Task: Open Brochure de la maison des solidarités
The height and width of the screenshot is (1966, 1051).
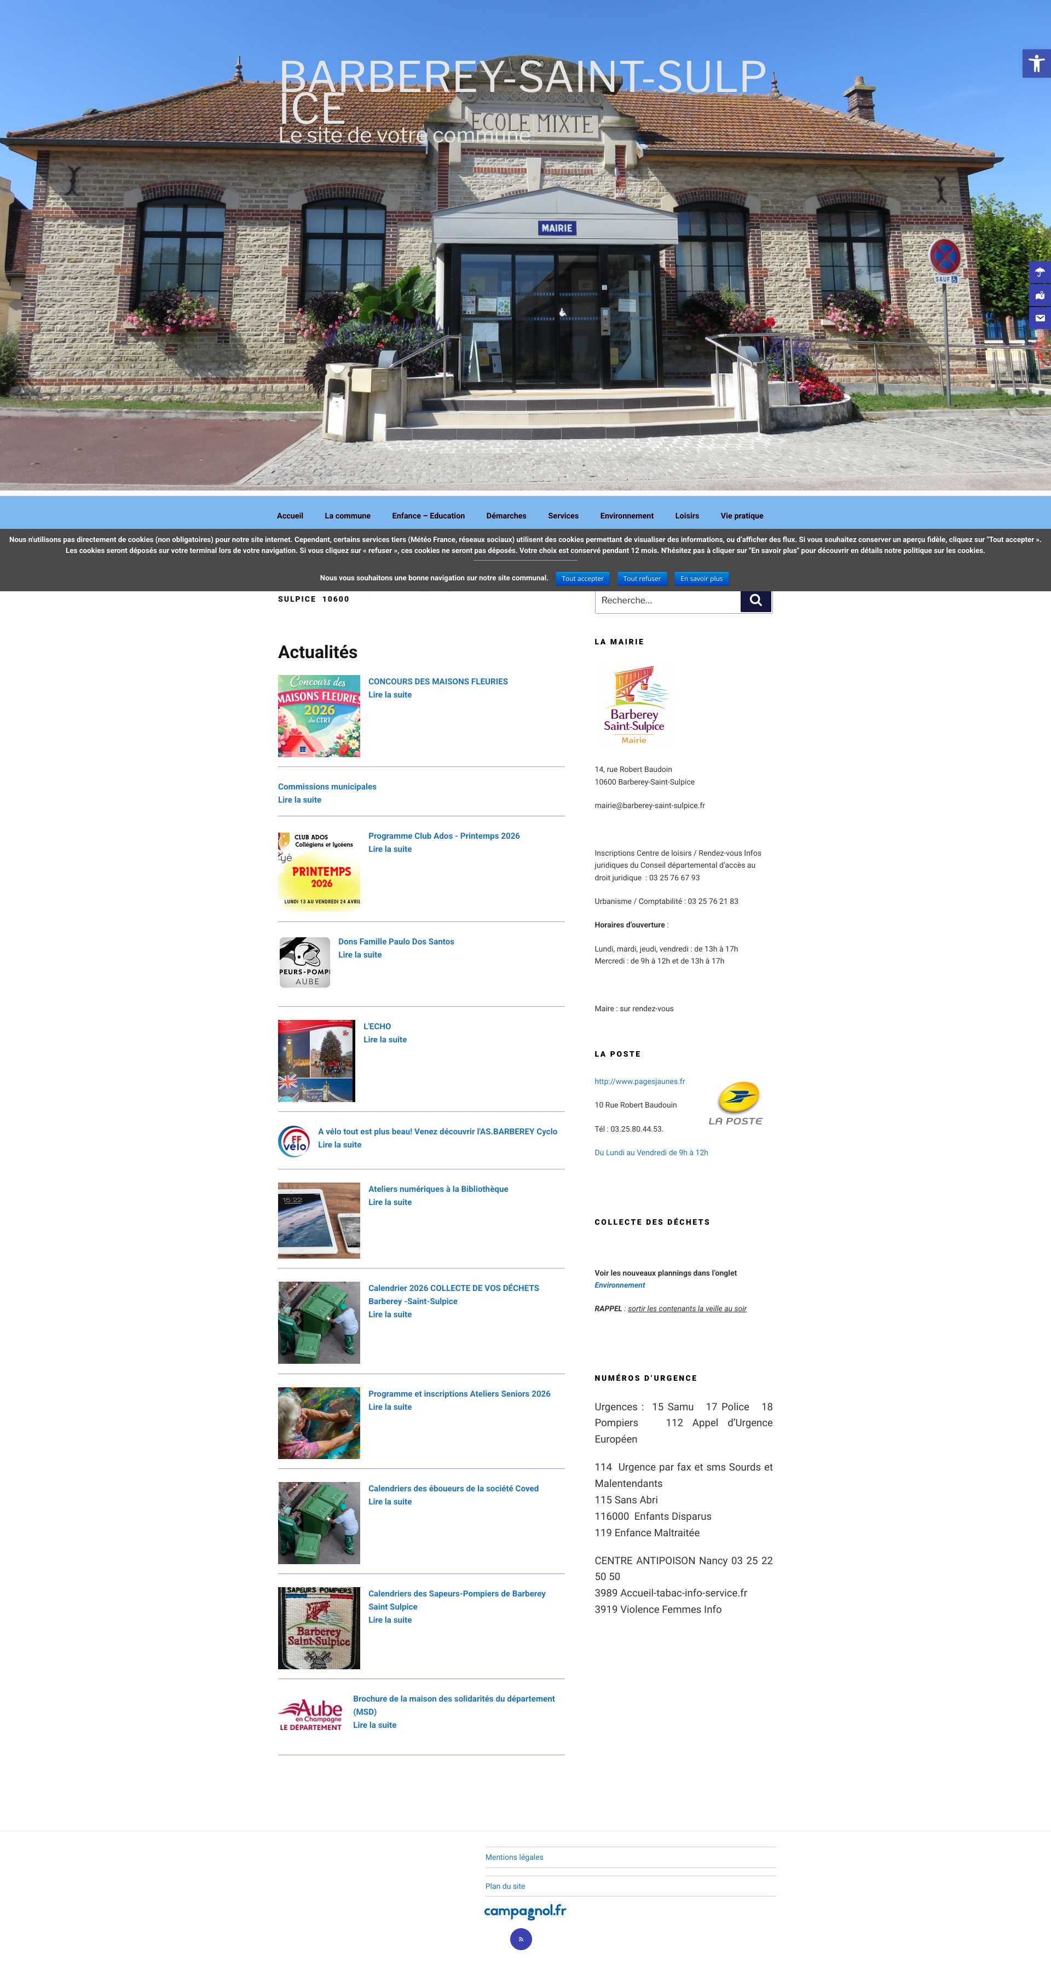Action: point(454,1705)
